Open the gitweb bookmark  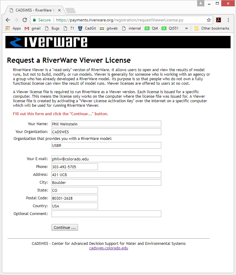coord(109,28)
